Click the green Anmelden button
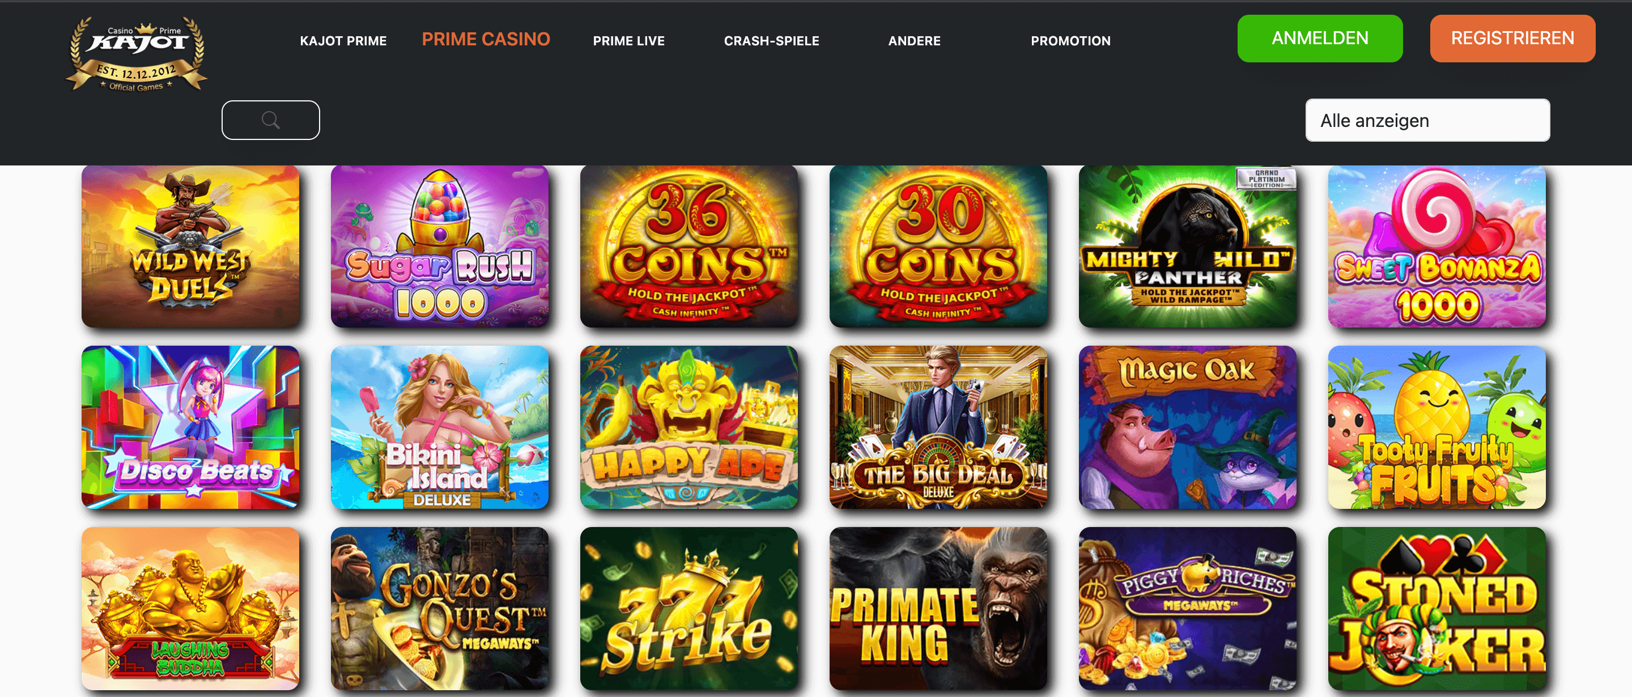 (1320, 39)
